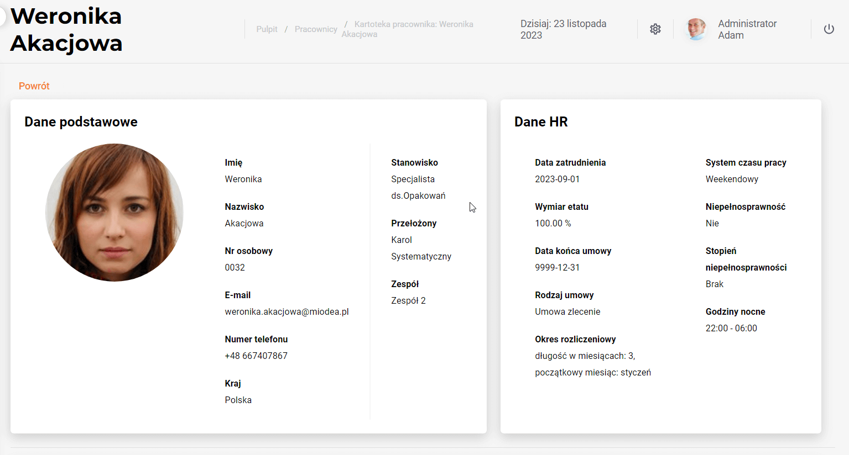Click the Weekendowy work time system value
This screenshot has height=455, width=849.
(732, 179)
